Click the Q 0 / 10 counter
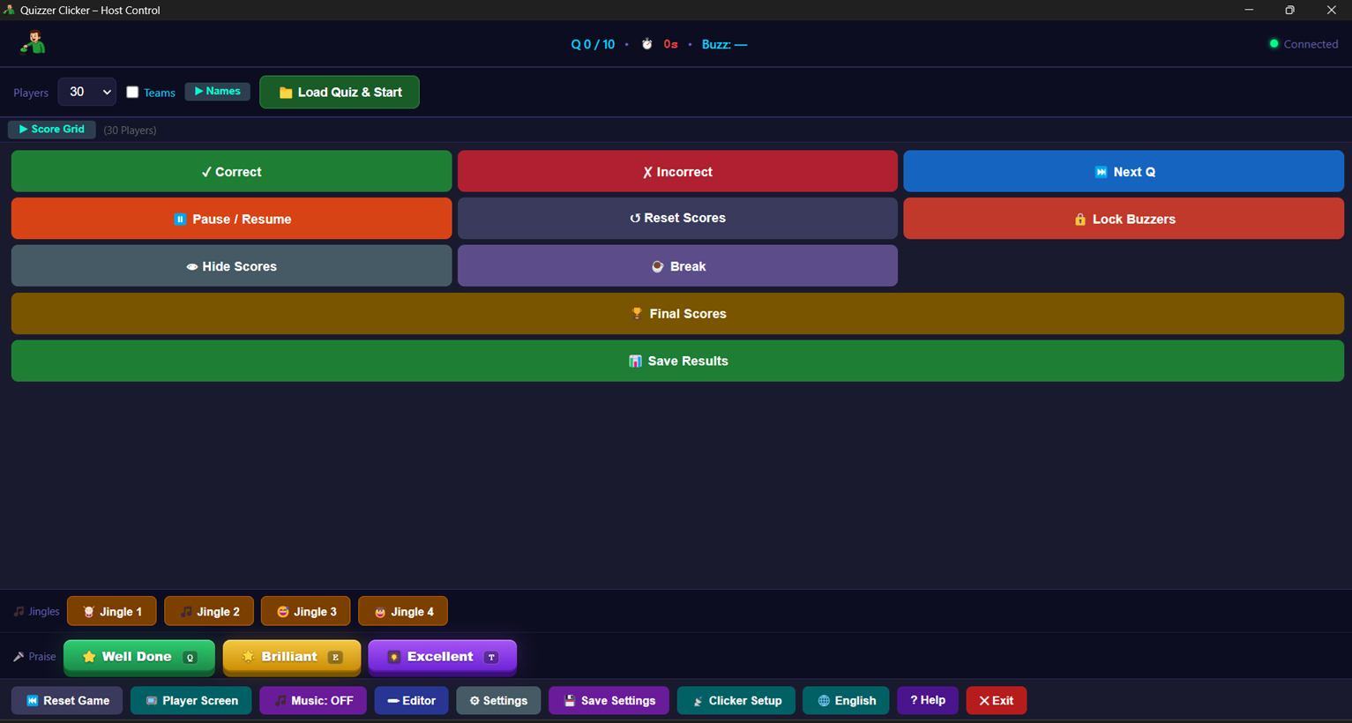The width and height of the screenshot is (1352, 723). click(x=593, y=44)
